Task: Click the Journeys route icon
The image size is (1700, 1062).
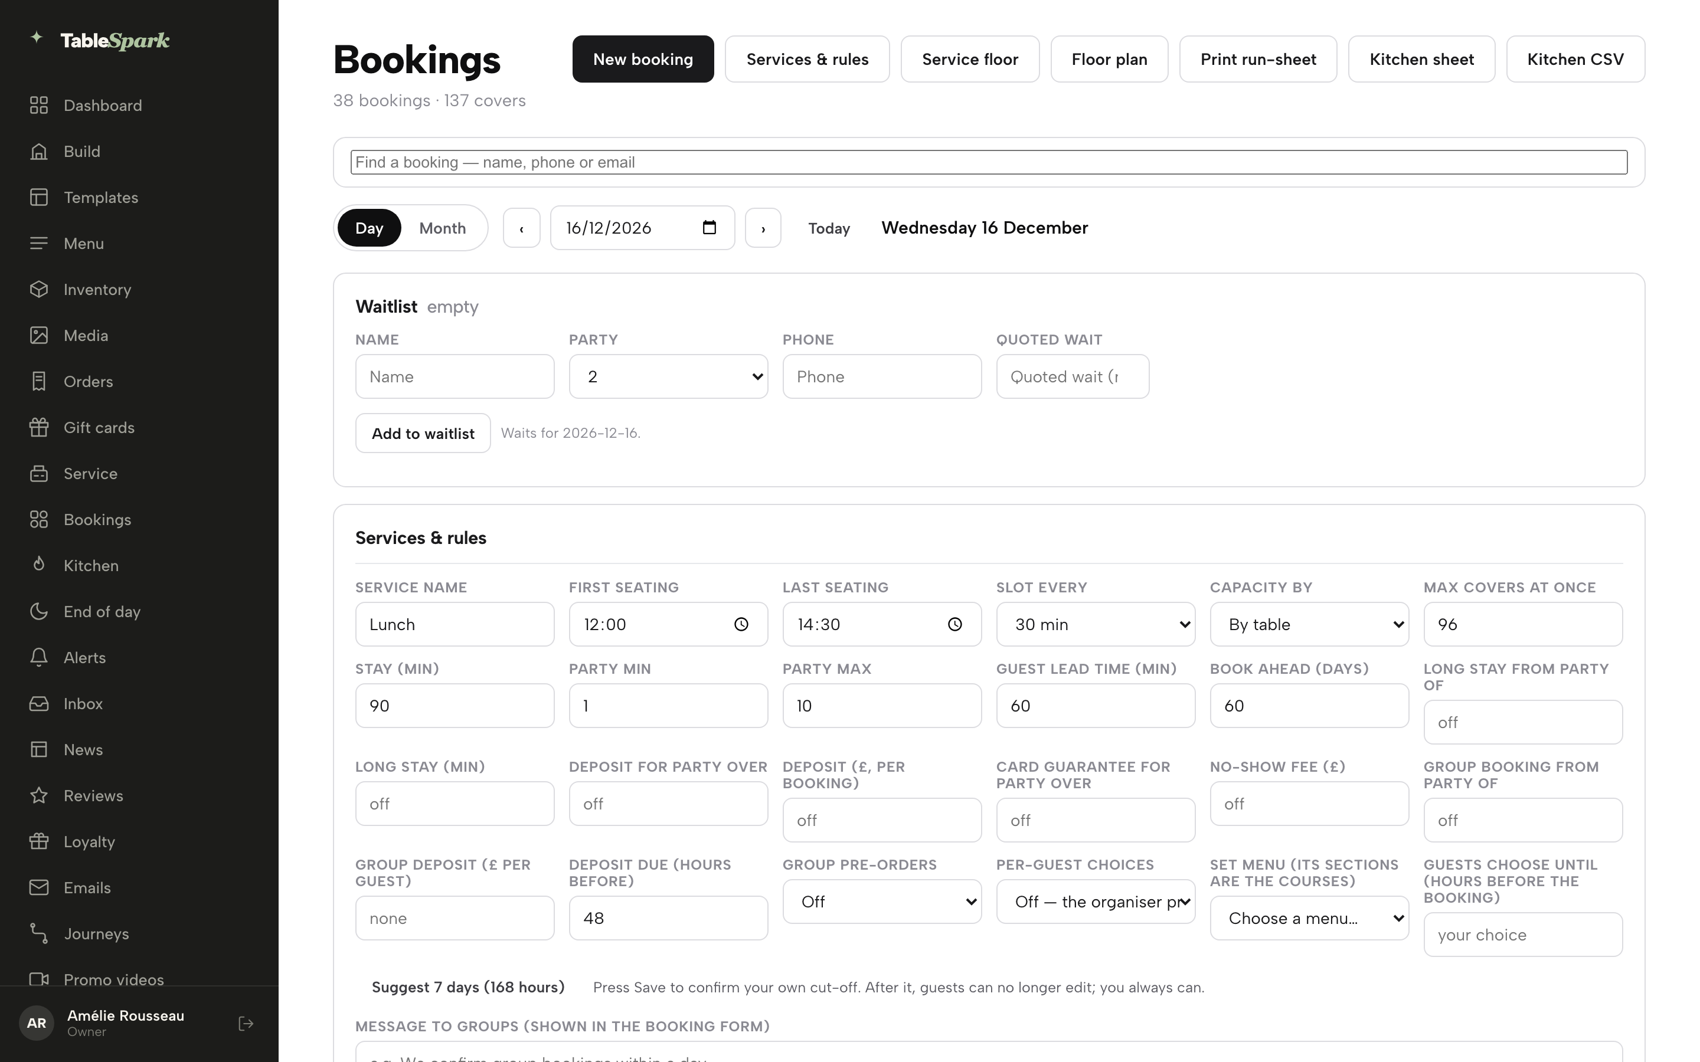Action: (x=38, y=933)
